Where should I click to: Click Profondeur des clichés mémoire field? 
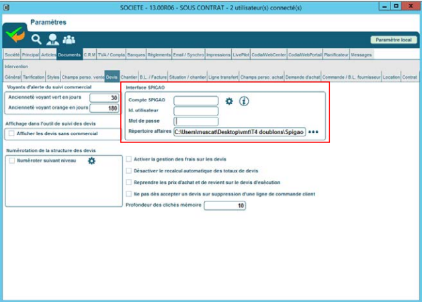[x=224, y=205]
